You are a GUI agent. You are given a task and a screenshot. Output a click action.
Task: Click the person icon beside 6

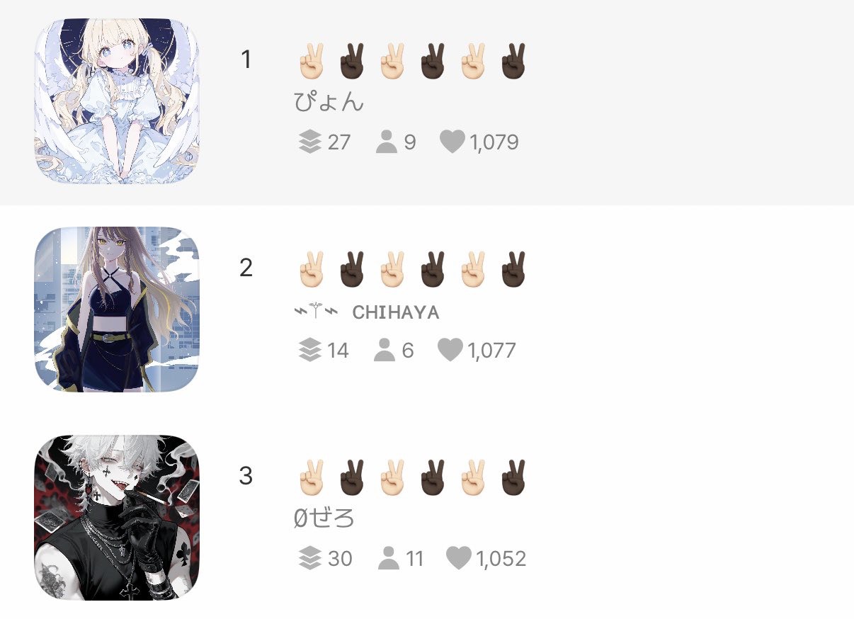[x=384, y=350]
